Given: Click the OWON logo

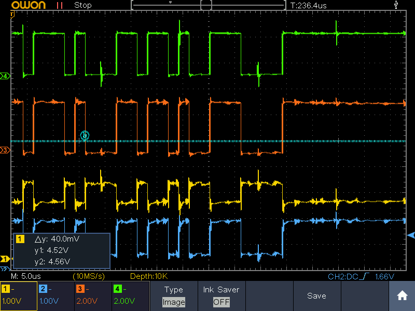Looking at the screenshot, I should (x=29, y=5).
